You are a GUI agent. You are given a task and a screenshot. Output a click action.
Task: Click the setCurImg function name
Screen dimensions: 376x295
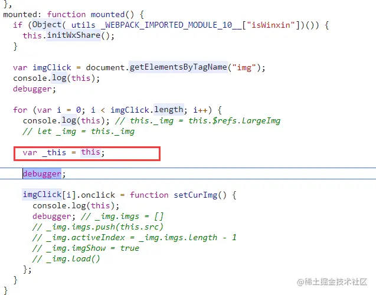pos(195,195)
